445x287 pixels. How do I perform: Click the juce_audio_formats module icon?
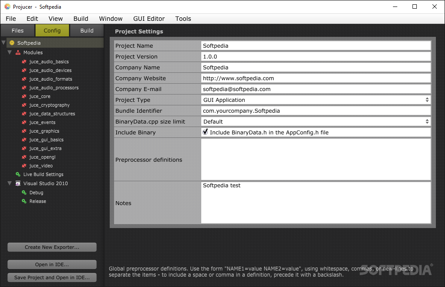24,79
